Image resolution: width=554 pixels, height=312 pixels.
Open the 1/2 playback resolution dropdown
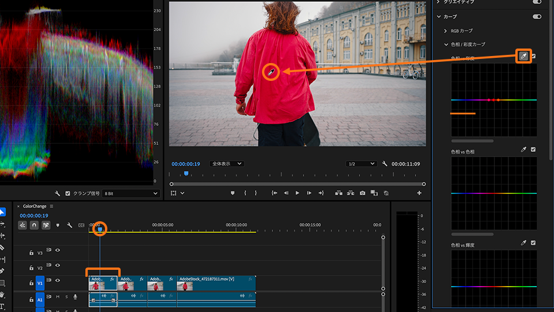361,164
